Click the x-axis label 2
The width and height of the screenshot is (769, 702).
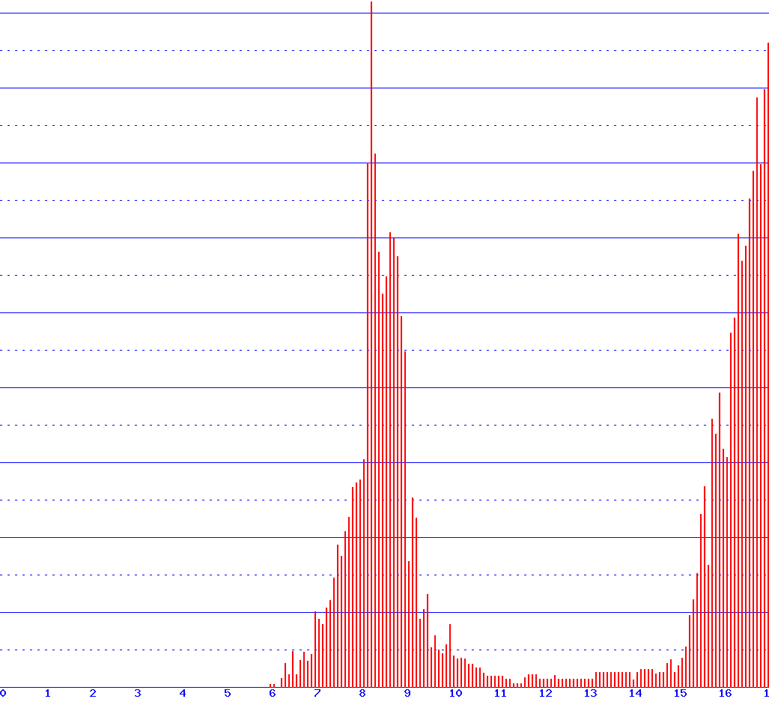93,693
